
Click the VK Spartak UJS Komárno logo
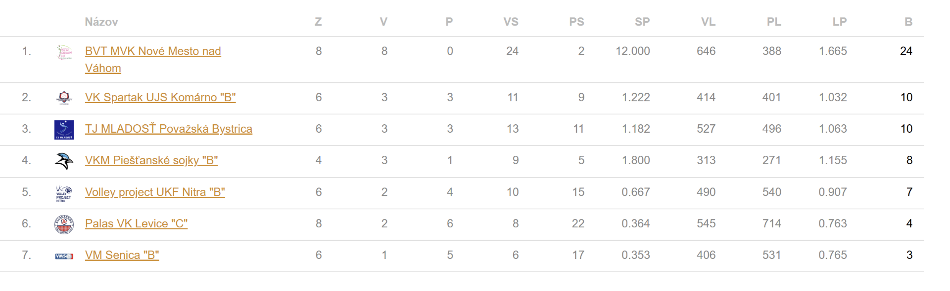64,98
